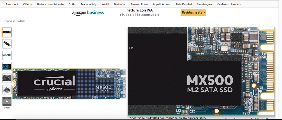Select the fourth dark blue thumbnail
Image resolution: width=282 pixels, height=120 pixels.
7,67
